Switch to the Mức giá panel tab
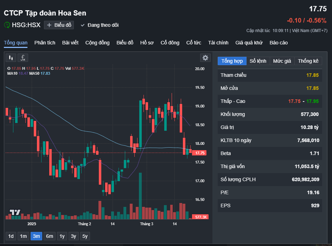 coord(282,61)
